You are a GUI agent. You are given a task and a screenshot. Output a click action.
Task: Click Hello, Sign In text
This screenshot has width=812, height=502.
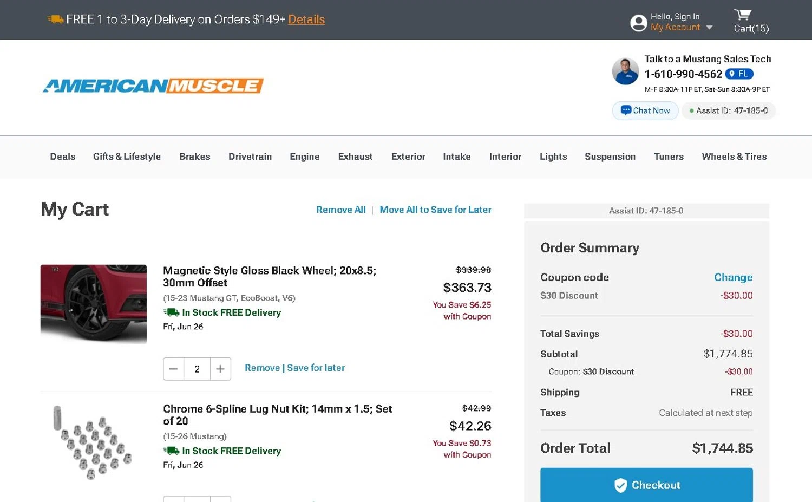[675, 17]
